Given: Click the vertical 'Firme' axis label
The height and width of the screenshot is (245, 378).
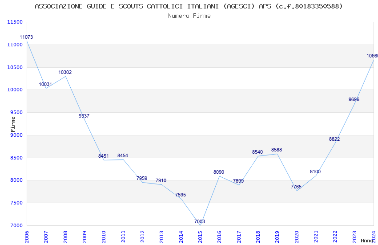Looking at the screenshot, I should tap(13, 124).
